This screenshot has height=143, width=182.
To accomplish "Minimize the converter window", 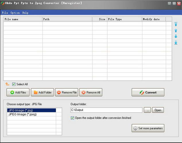I will point(169,4).
